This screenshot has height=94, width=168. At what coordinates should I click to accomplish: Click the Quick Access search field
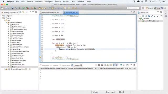tap(133, 8)
